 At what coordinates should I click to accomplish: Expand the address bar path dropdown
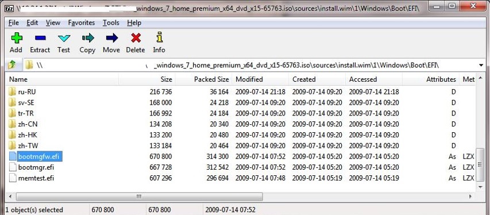481,65
